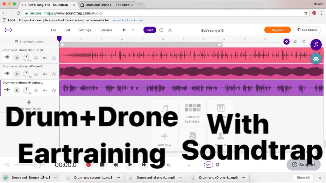This screenshot has width=326, height=183.
Task: Click the fast forward button
Action: point(144,165)
